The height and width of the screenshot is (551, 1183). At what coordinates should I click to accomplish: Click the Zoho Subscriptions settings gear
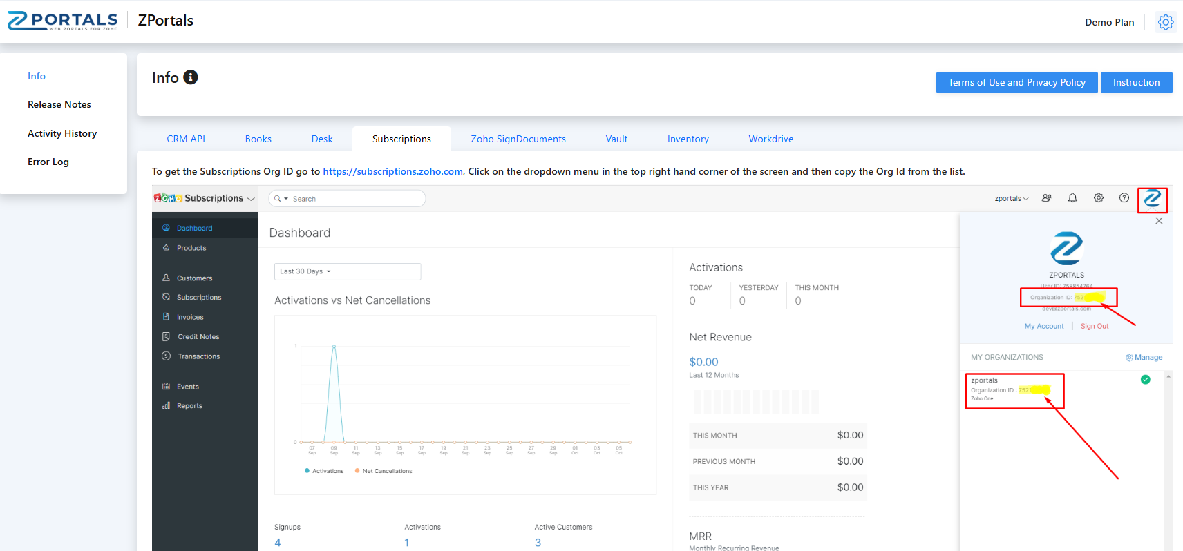pyautogui.click(x=1098, y=198)
